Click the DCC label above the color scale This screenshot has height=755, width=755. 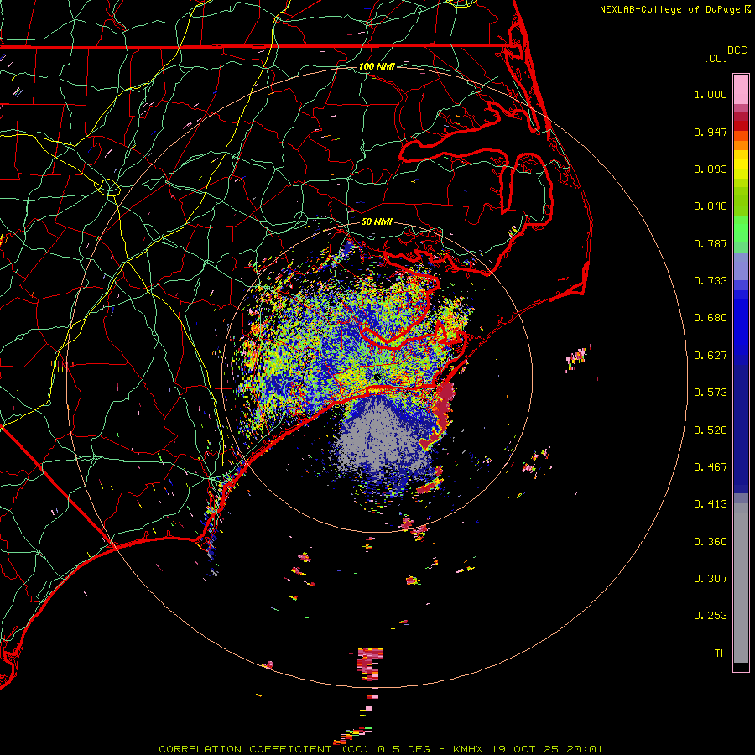(x=737, y=50)
